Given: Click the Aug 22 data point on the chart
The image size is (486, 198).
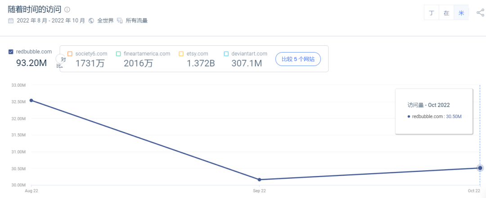Looking at the screenshot, I should [x=31, y=100].
